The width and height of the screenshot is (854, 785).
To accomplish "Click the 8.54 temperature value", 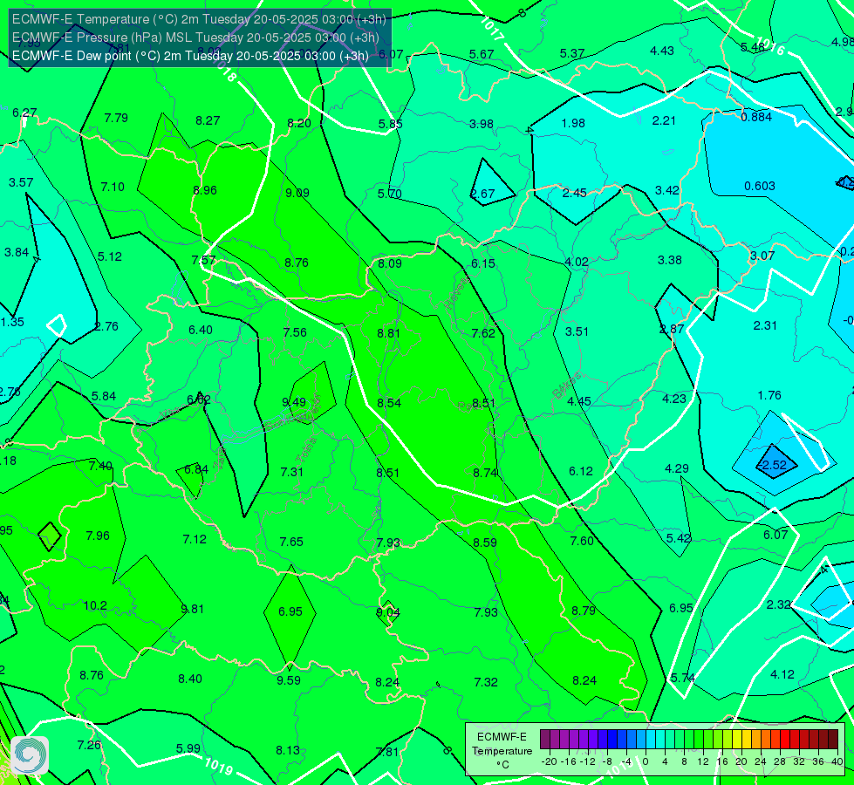I will [389, 403].
